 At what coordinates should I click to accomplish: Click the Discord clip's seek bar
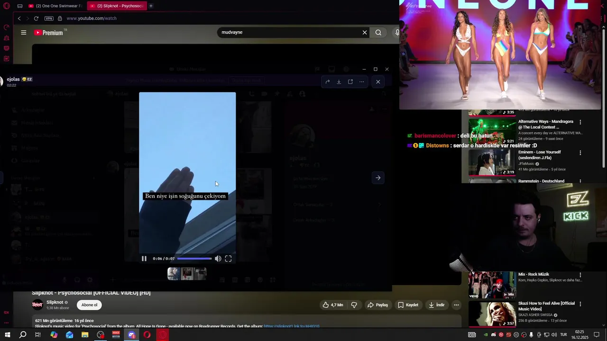coord(194,259)
